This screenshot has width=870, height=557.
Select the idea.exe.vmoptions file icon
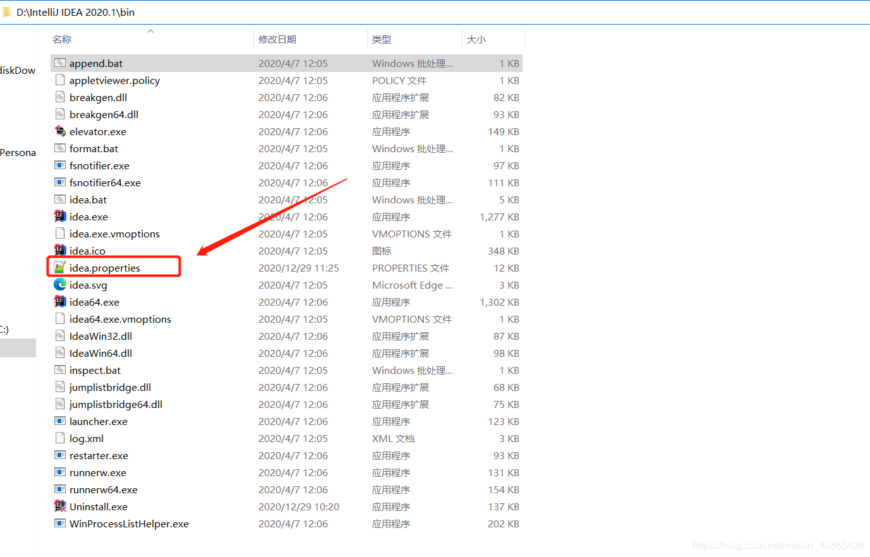pos(60,234)
